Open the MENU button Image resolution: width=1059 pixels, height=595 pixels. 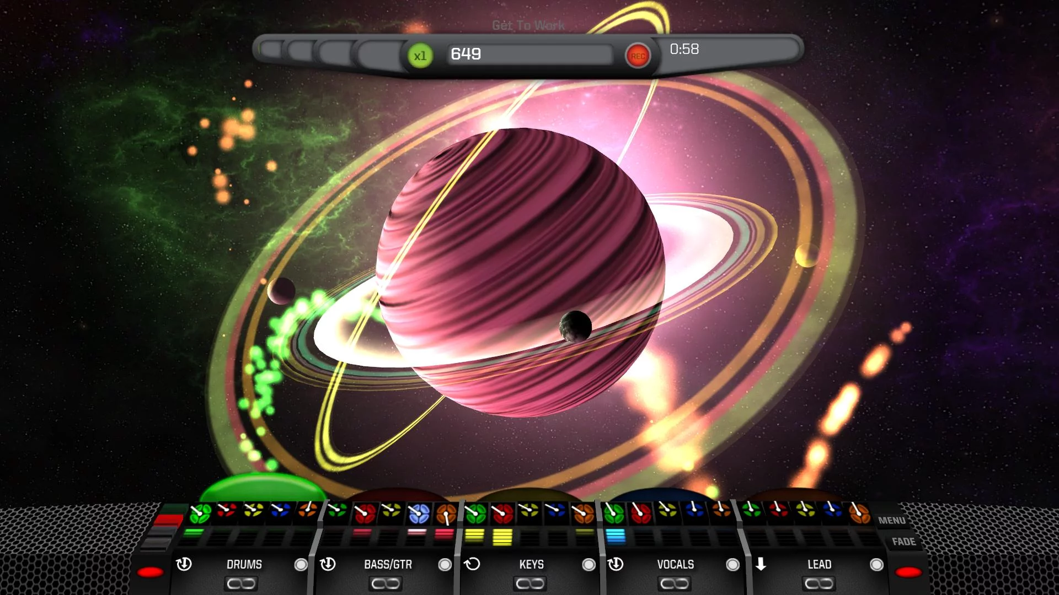(x=892, y=521)
